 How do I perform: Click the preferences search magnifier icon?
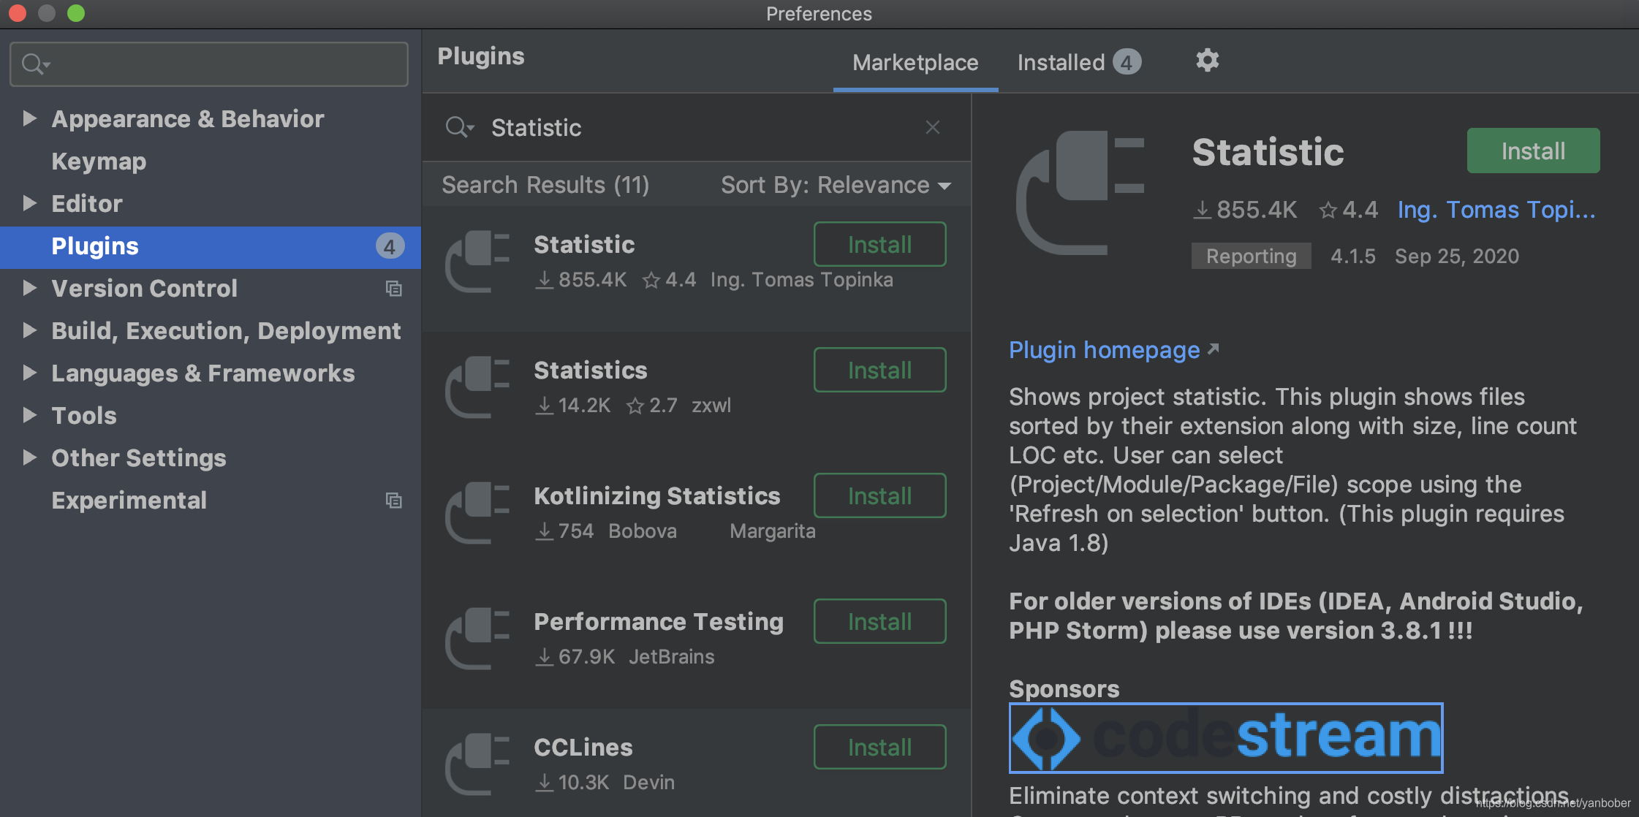point(34,64)
